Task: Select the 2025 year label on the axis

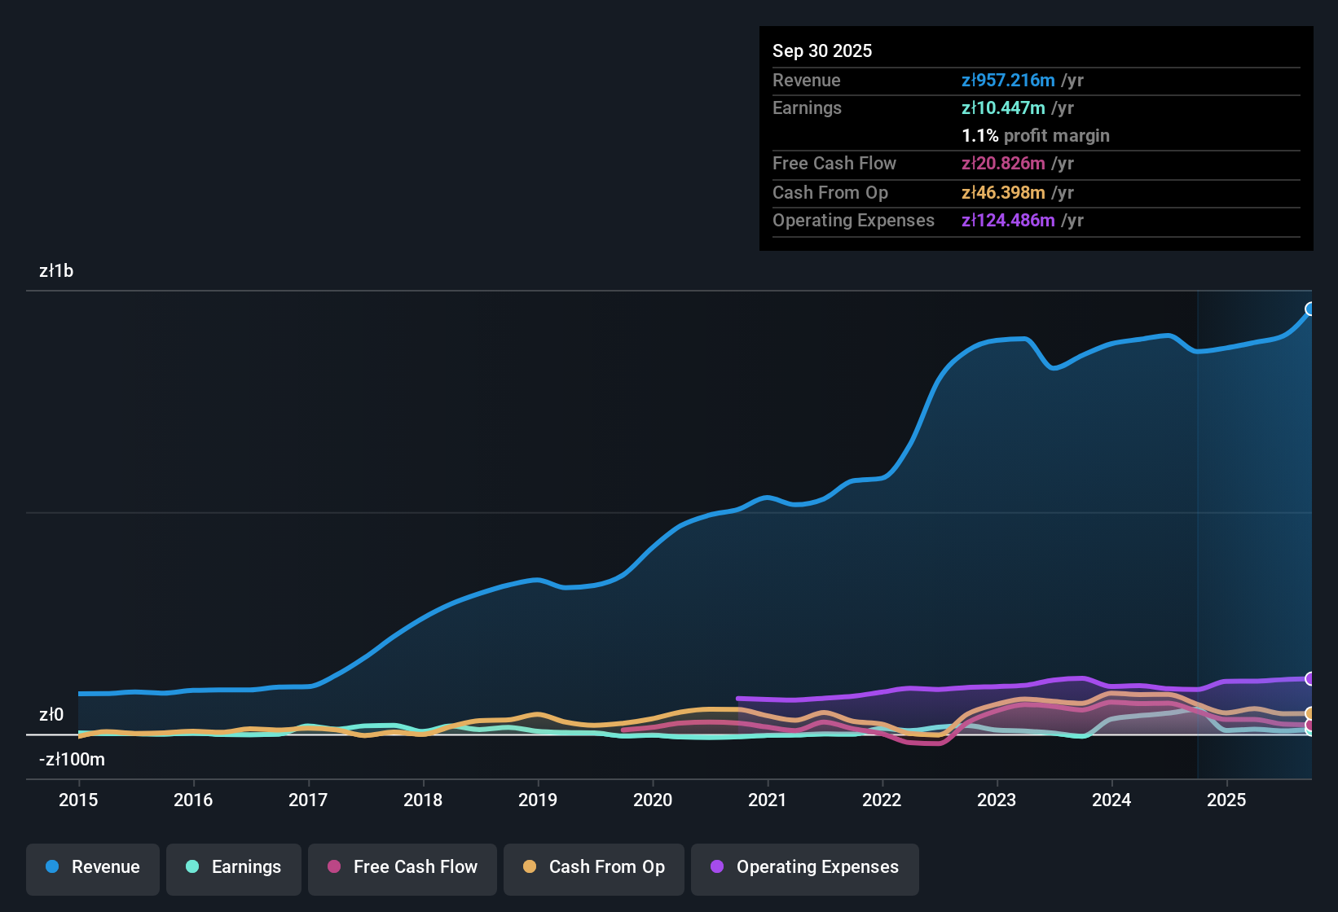Action: click(x=1227, y=800)
